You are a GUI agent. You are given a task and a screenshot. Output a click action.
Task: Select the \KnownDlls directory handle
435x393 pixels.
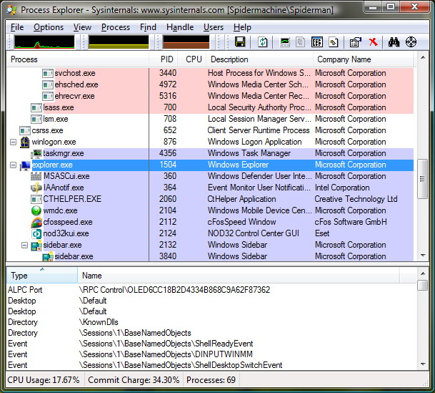click(x=211, y=322)
